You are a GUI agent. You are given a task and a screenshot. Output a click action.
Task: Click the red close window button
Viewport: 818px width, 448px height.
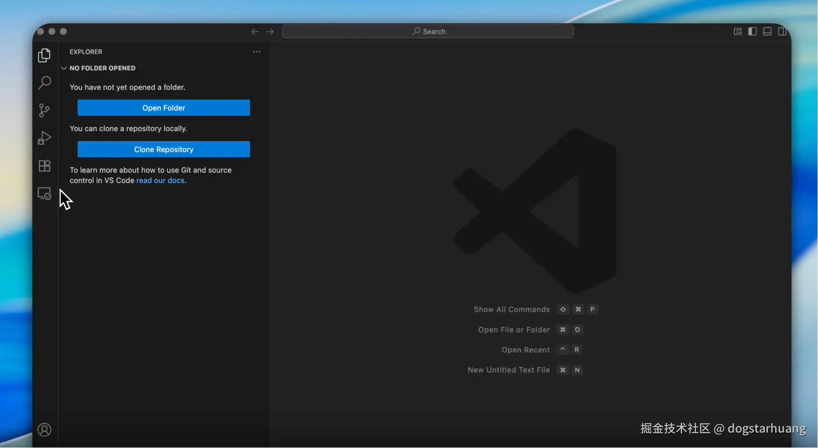(x=40, y=31)
